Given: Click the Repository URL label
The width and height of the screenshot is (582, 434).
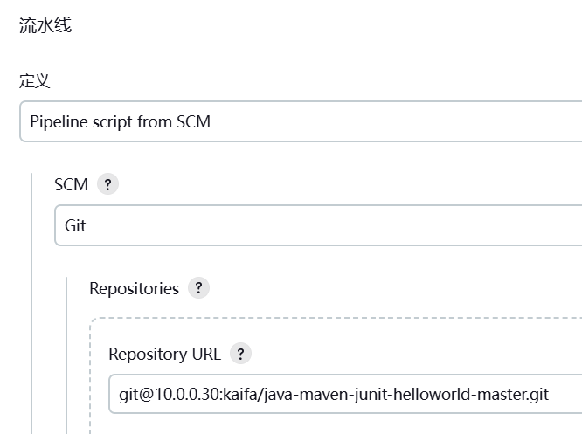Looking at the screenshot, I should pos(164,354).
